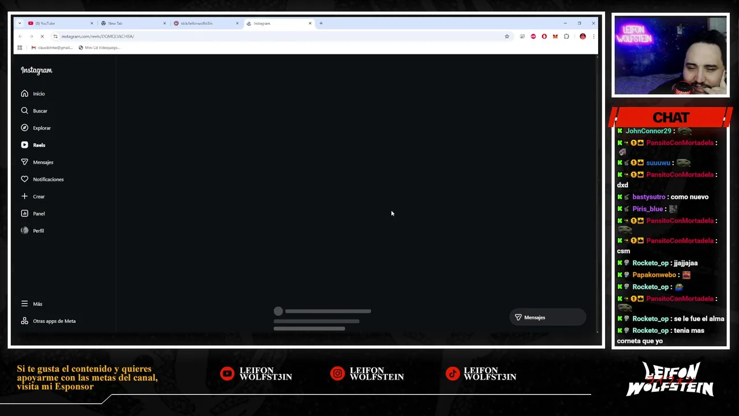739x416 pixels.
Task: Click chat message 'jjajjajaa' by Rocketo_op
Action: tap(685, 263)
